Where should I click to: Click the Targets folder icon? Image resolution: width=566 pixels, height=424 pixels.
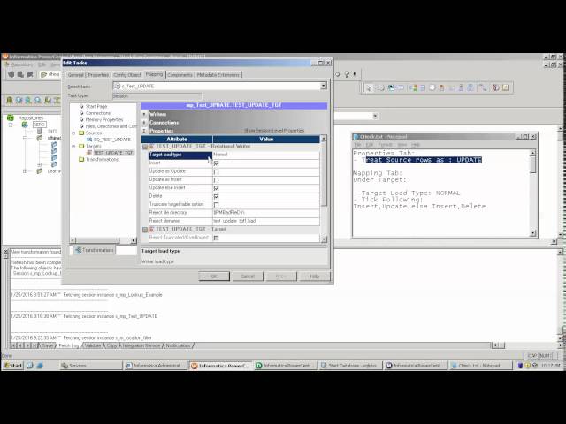pyautogui.click(x=81, y=147)
